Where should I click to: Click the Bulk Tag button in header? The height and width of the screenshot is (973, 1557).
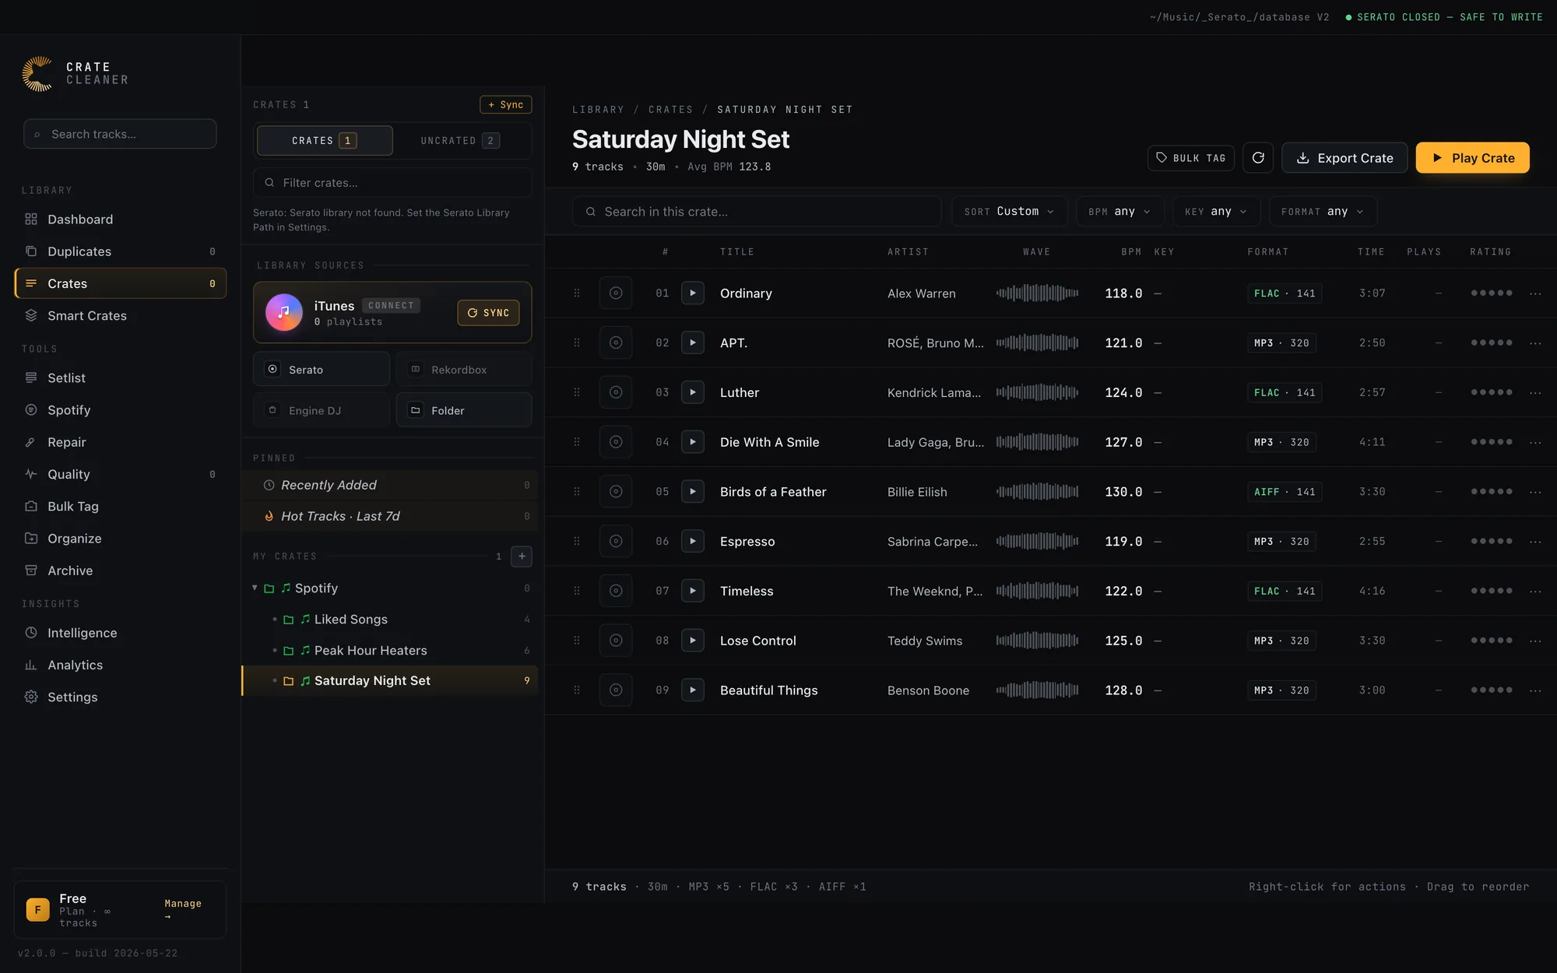click(1191, 158)
